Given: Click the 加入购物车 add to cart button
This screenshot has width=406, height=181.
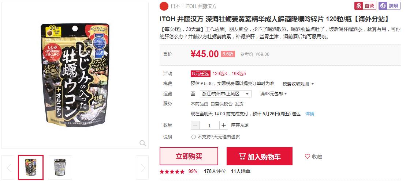Looking at the screenshot, I should pos(260,156).
